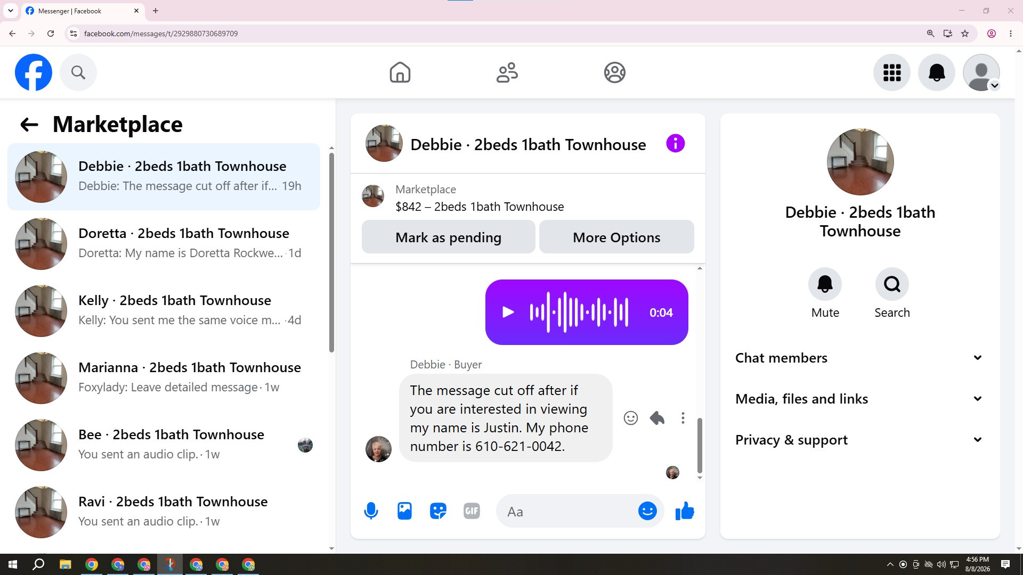Go to the Home feed icon
Screen dimensions: 1023x575
pos(400,72)
